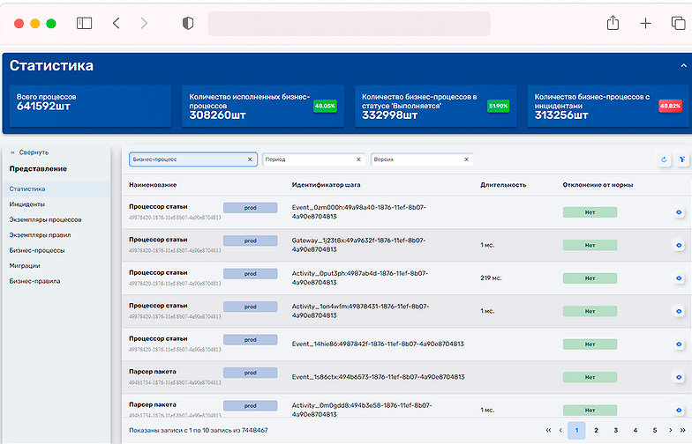Viewport: 692px width, 444px height.
Task: View details of Gateway_1j23t8x row via eye icon
Action: [x=679, y=245]
